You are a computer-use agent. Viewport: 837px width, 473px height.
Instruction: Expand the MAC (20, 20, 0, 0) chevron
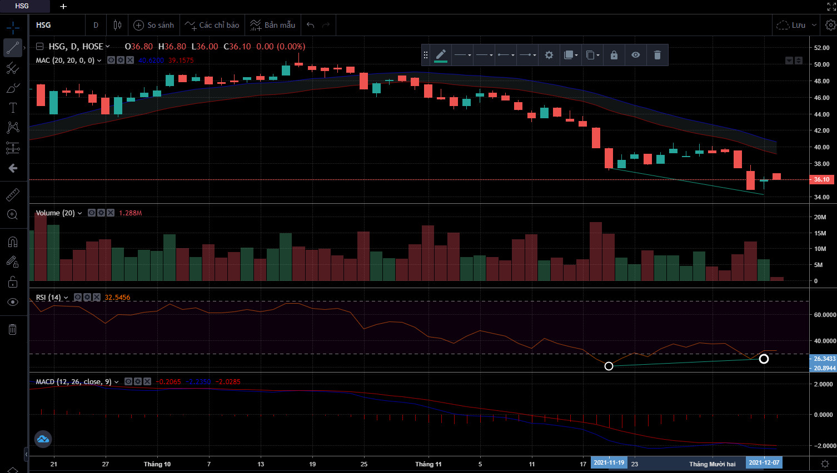[99, 61]
